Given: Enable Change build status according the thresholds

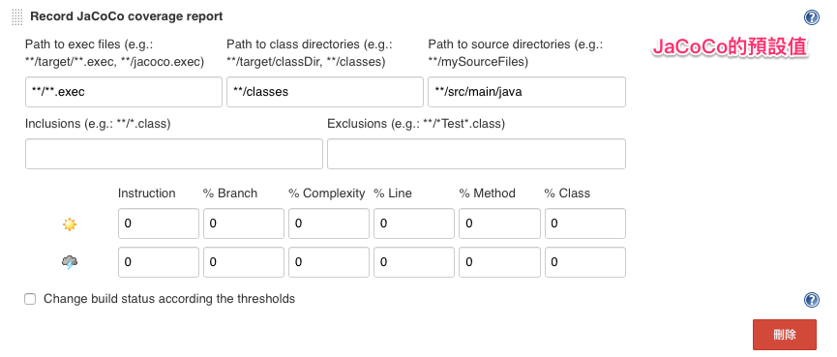Looking at the screenshot, I should (x=30, y=299).
